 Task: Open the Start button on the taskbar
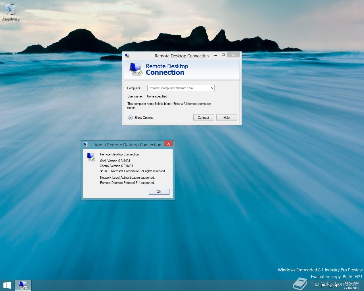(7, 285)
